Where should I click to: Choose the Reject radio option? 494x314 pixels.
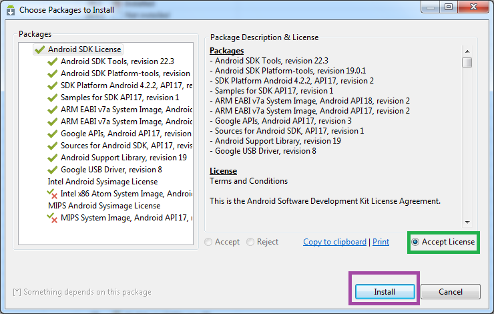(250, 242)
